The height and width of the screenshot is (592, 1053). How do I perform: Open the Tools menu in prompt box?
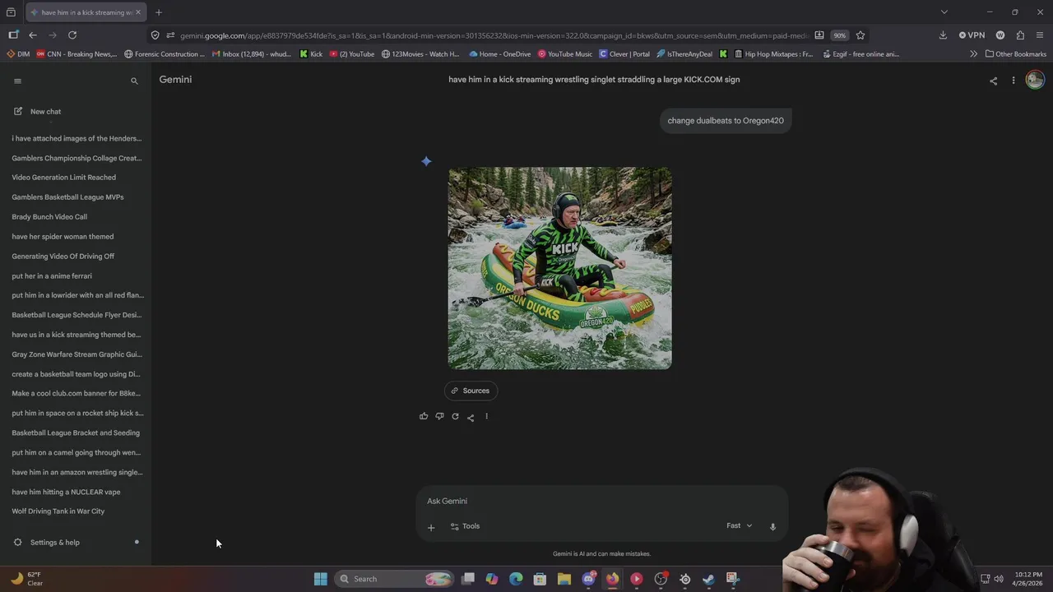[465, 526]
